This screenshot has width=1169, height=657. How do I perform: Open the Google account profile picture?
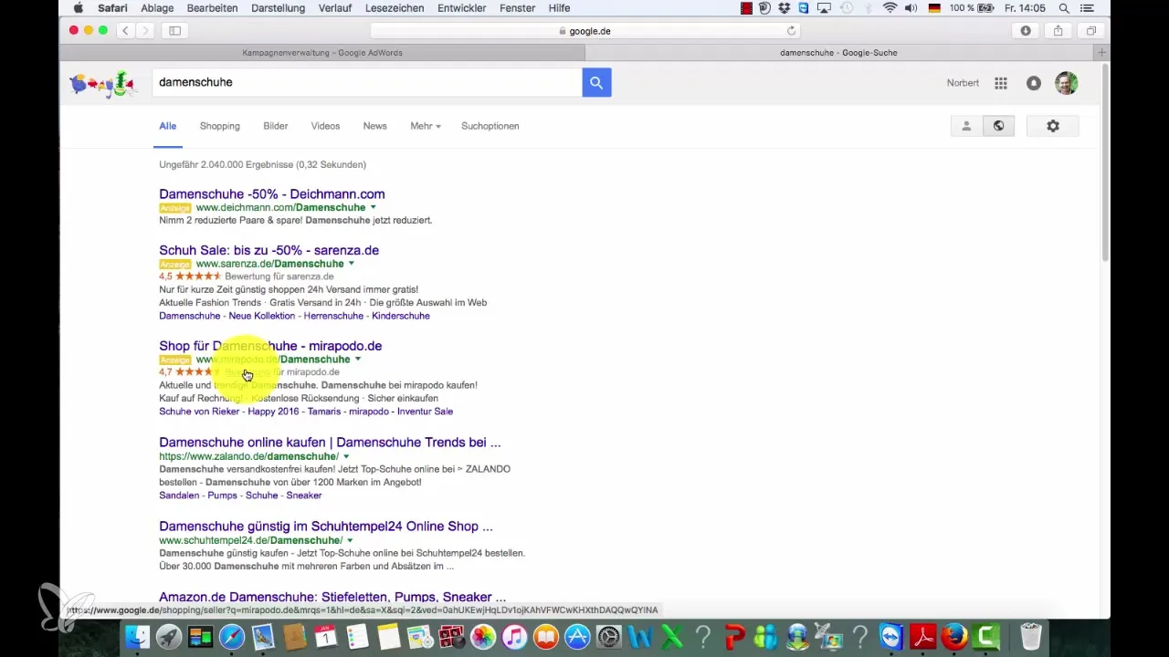pos(1066,83)
